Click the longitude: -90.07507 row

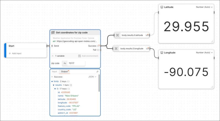pyautogui.click(x=68, y=103)
